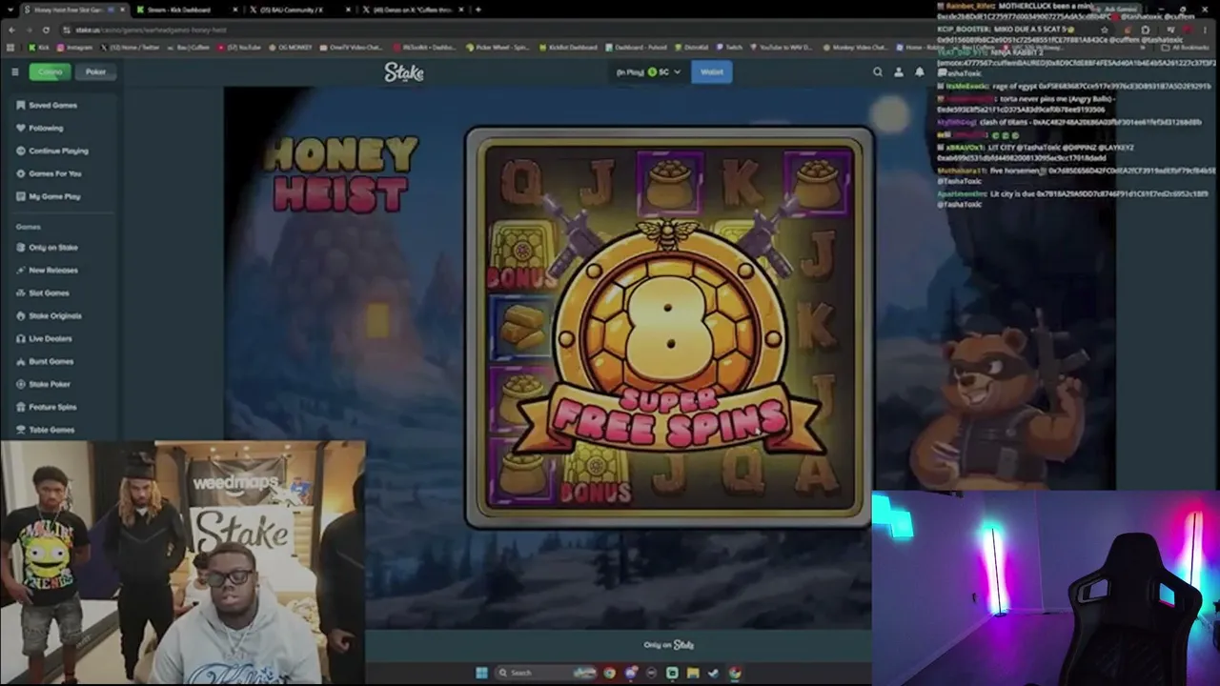The height and width of the screenshot is (686, 1220).
Task: Open the Stake site search icon
Action: [x=878, y=71]
